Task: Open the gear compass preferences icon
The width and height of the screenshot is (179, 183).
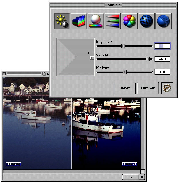Action: click(x=167, y=88)
